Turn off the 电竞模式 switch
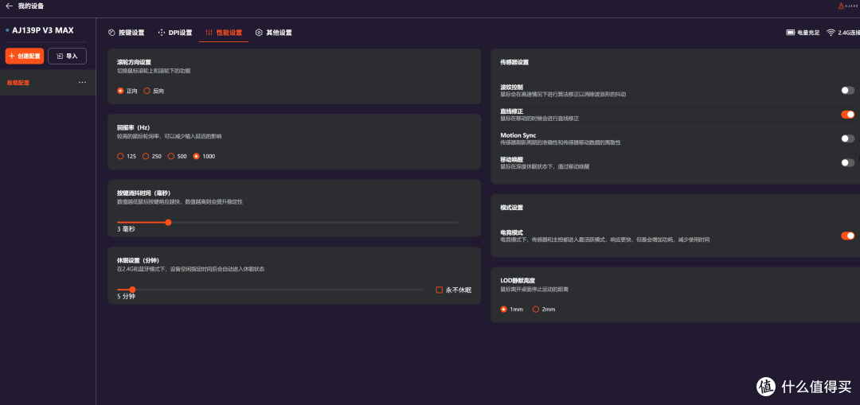 (847, 236)
